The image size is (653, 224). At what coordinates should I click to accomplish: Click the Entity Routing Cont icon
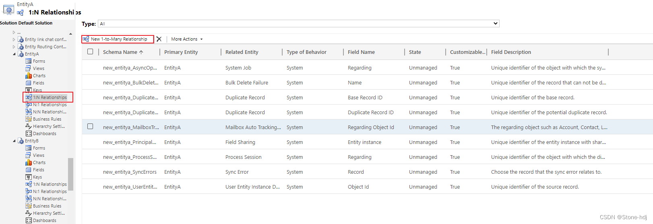click(x=21, y=47)
